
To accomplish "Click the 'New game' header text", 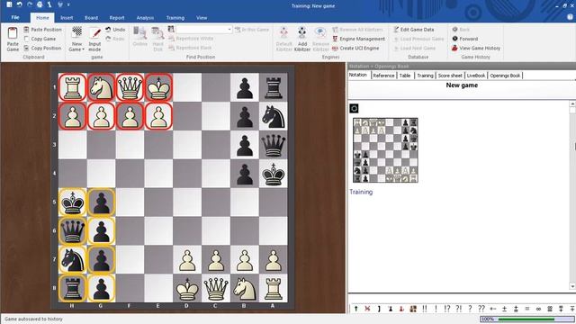I will [x=462, y=85].
